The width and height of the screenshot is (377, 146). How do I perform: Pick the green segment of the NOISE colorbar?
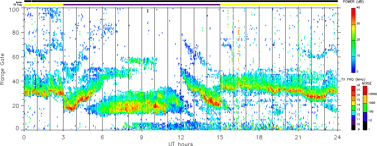point(366,107)
